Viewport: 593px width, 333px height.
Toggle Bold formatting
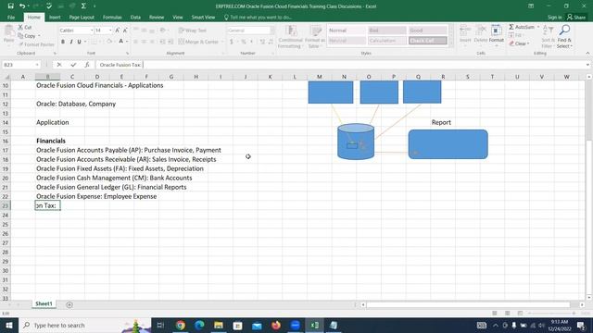click(63, 42)
